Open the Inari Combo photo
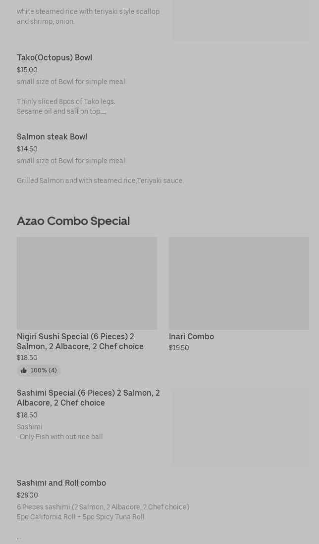The width and height of the screenshot is (319, 544). coord(239,283)
